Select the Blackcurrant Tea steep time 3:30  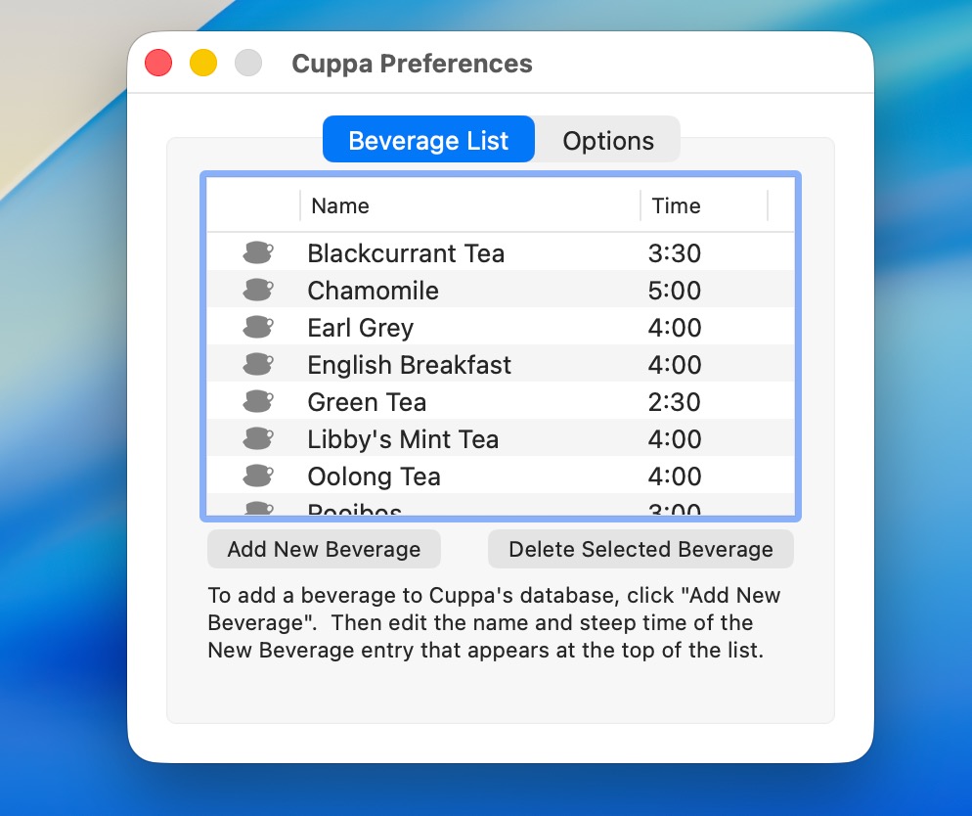pos(675,253)
